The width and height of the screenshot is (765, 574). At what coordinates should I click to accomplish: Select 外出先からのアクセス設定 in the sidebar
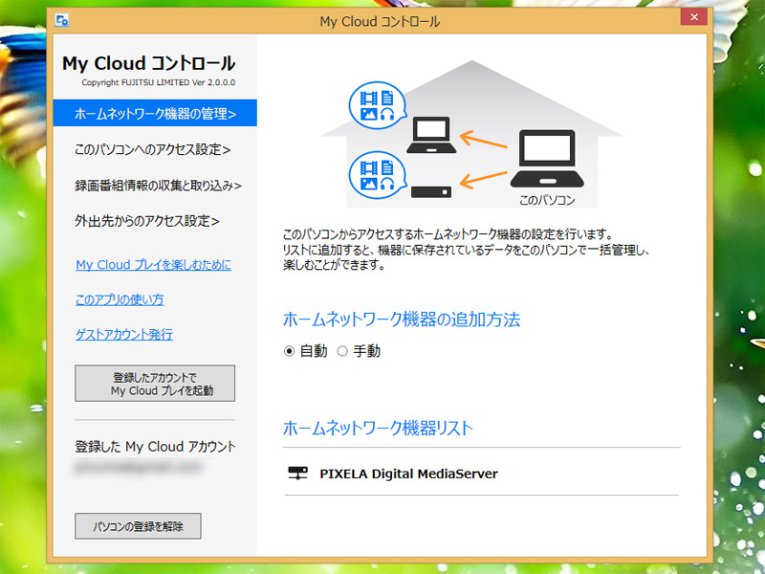146,221
